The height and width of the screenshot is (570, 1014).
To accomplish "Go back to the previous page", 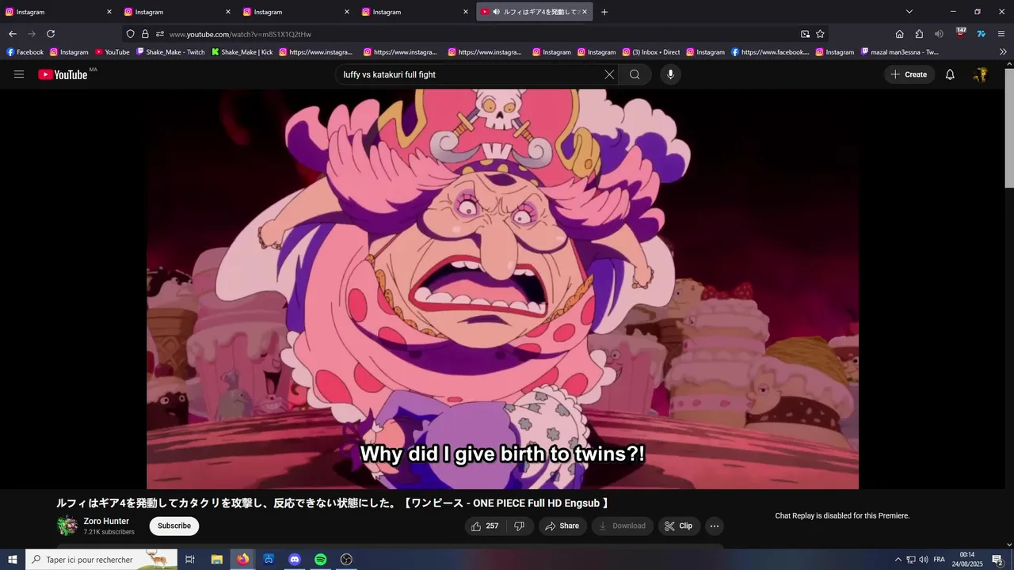I will coord(12,34).
